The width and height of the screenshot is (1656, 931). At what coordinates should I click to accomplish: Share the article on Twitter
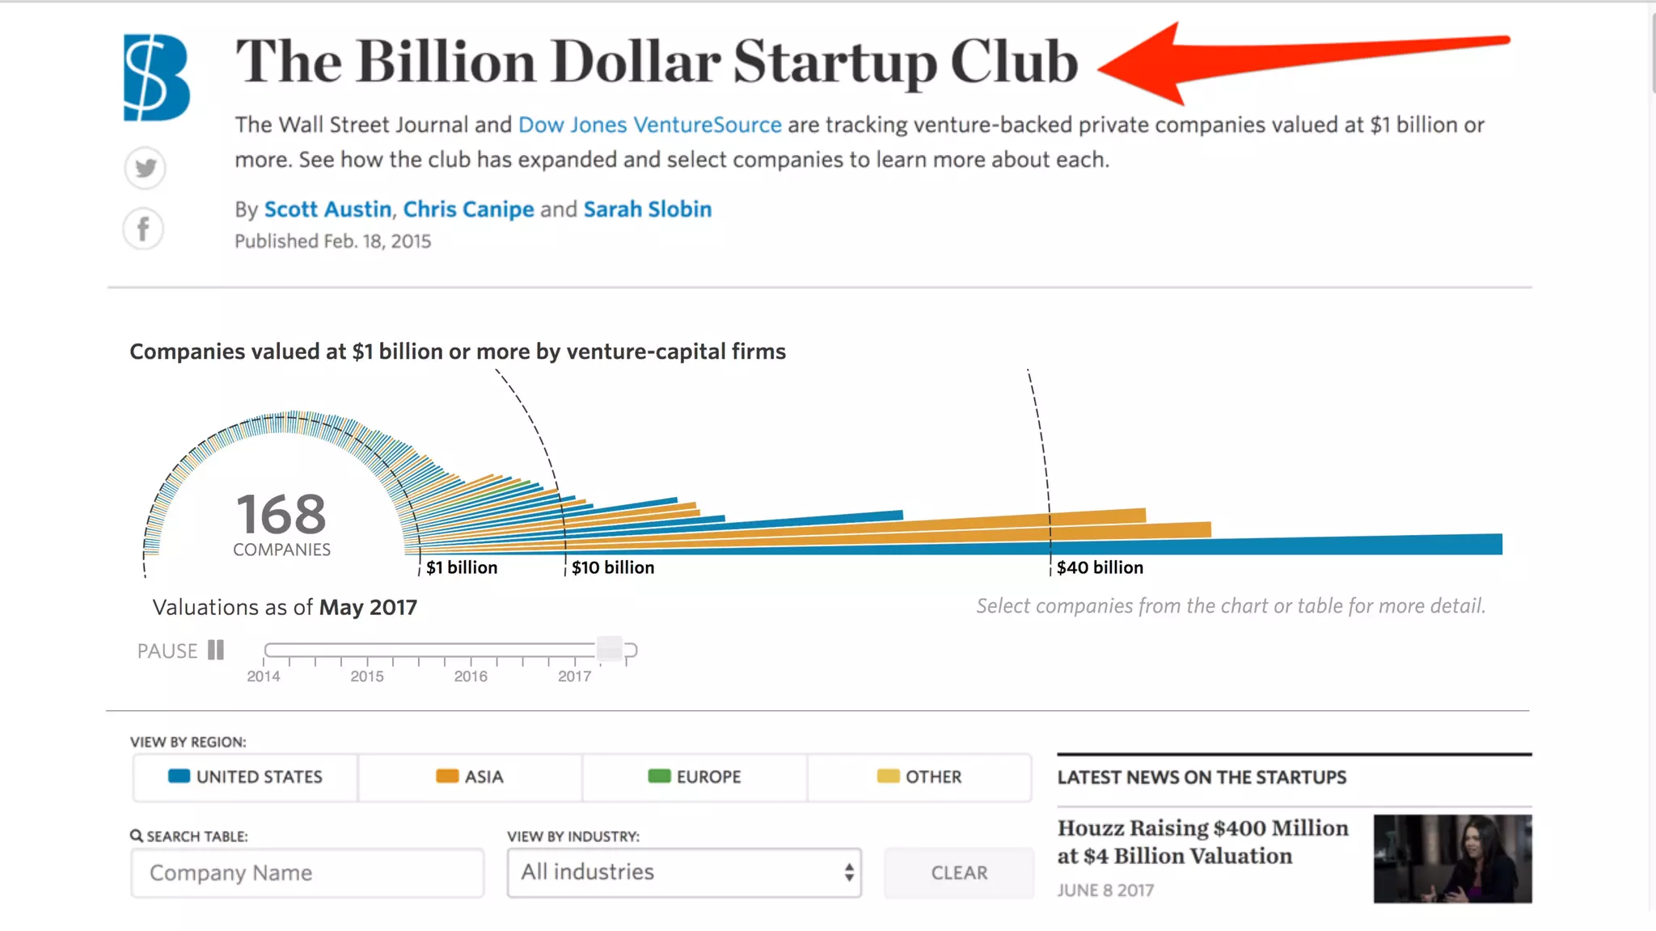point(146,168)
